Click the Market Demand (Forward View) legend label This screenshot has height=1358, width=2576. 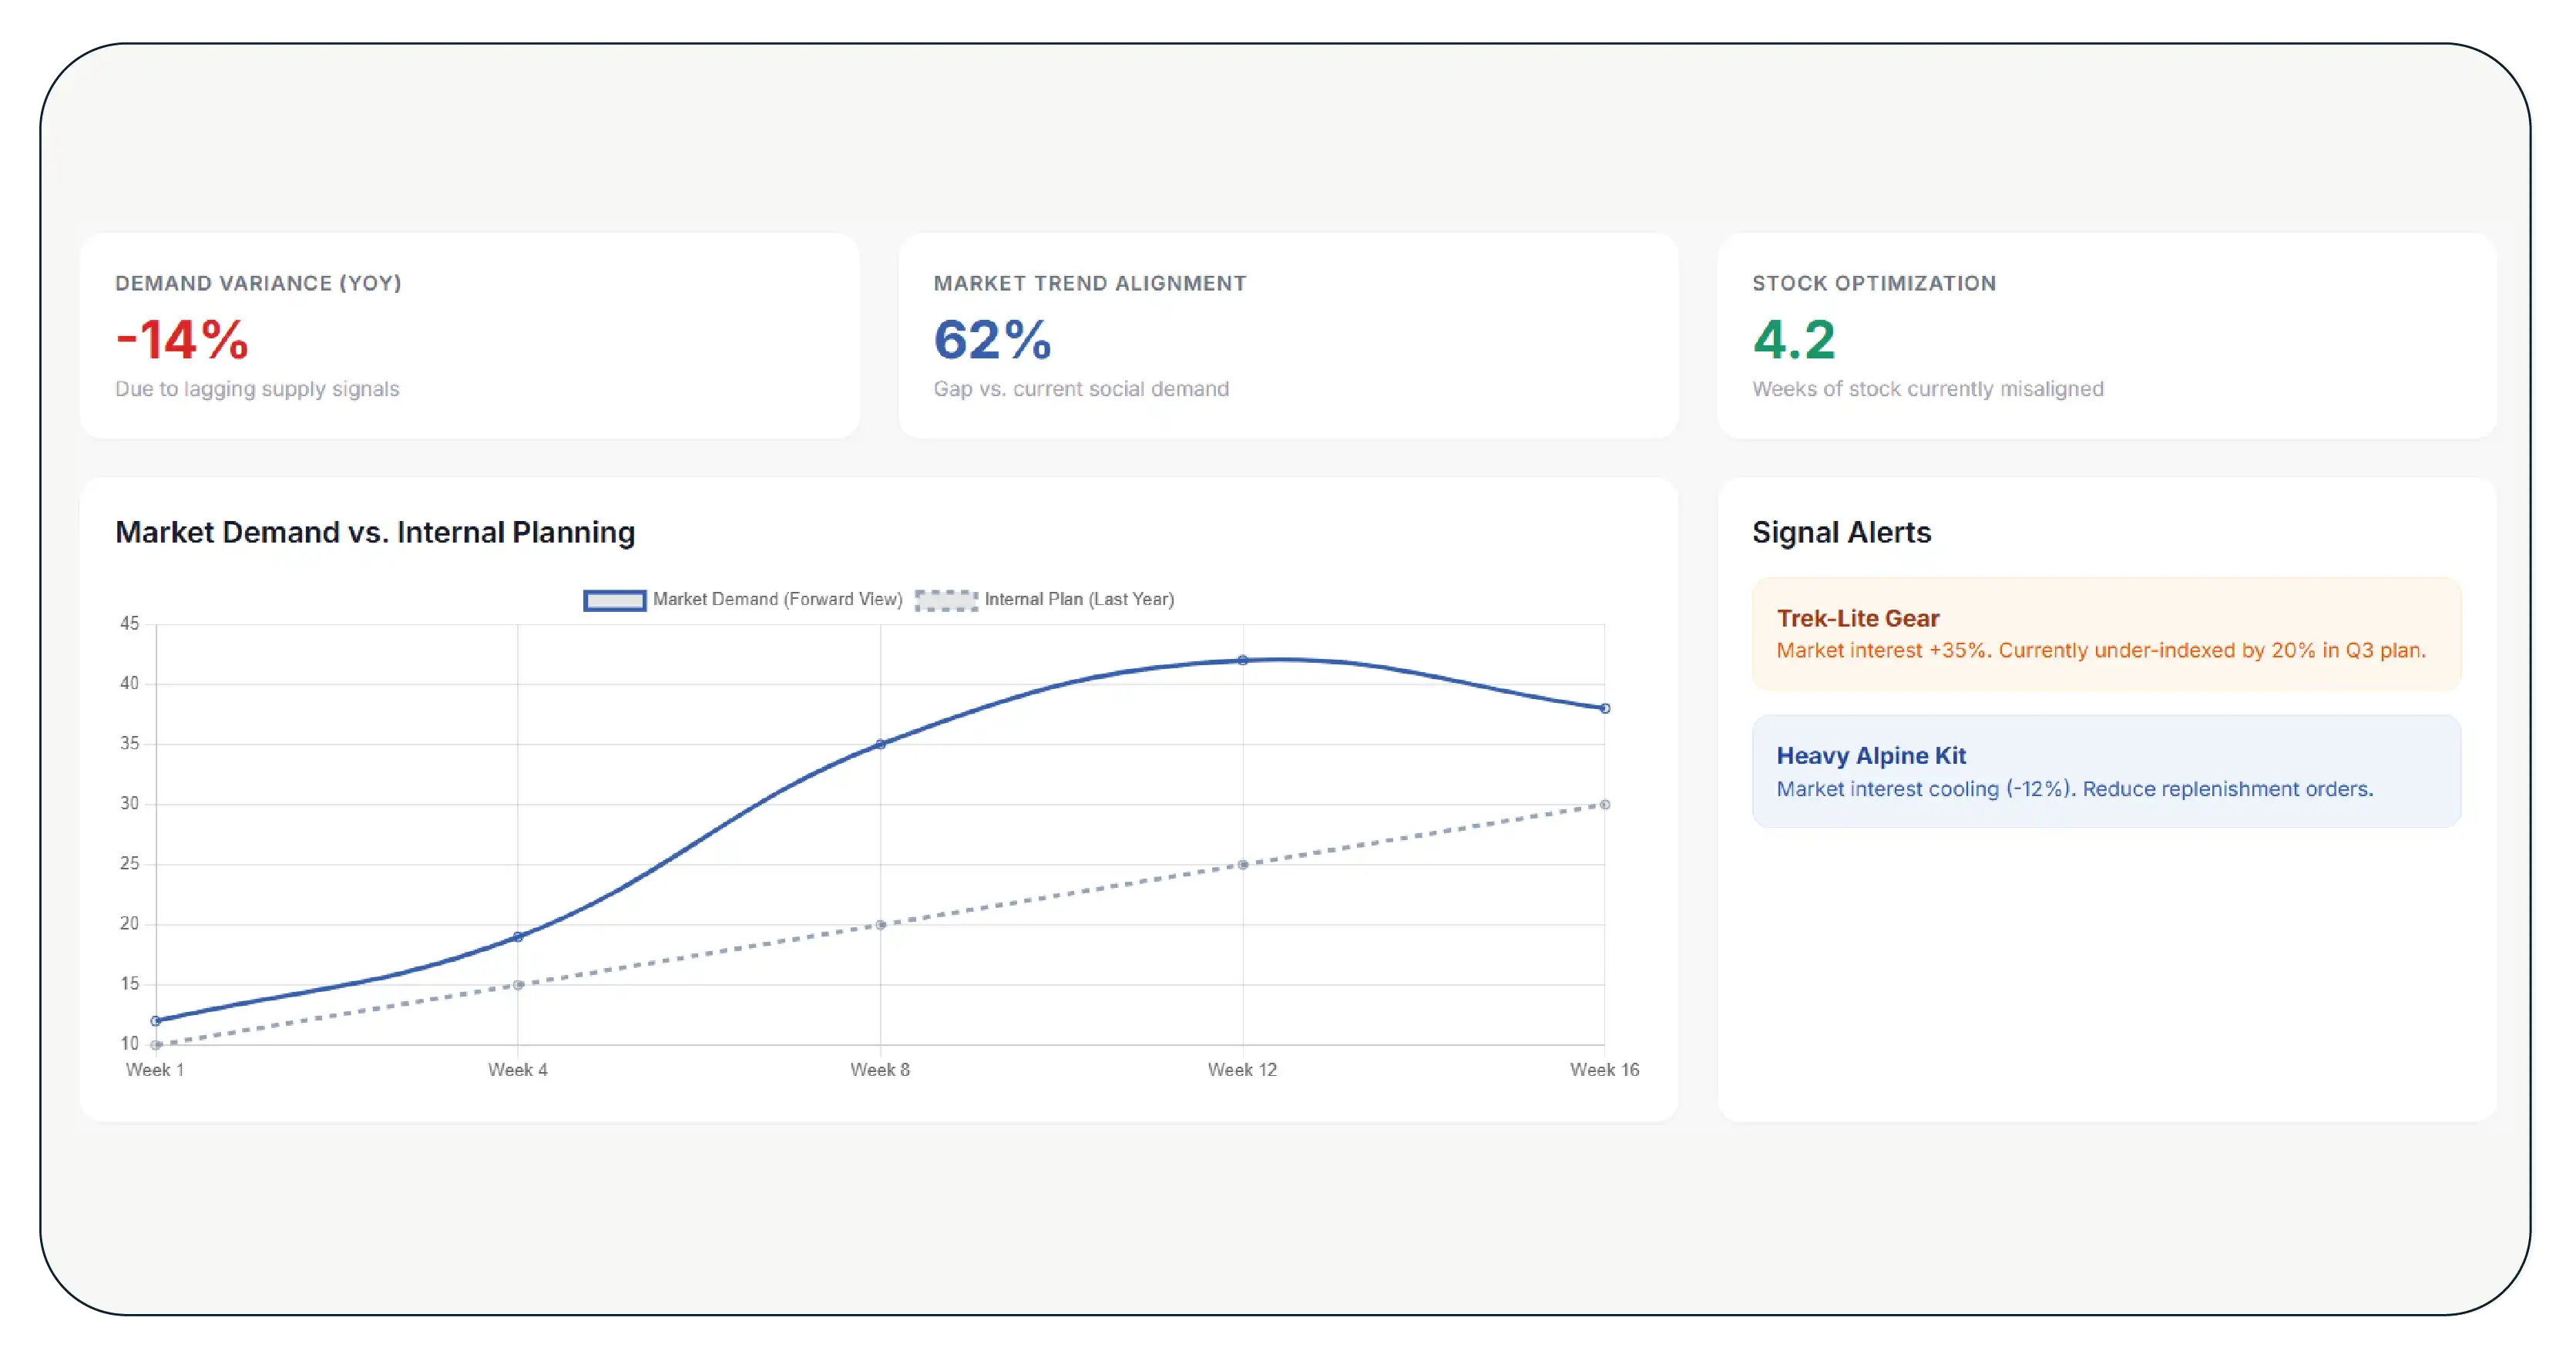pos(777,599)
